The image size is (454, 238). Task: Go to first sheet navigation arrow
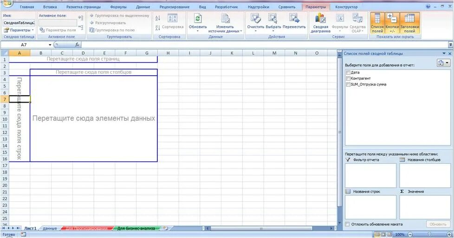click(x=3, y=228)
